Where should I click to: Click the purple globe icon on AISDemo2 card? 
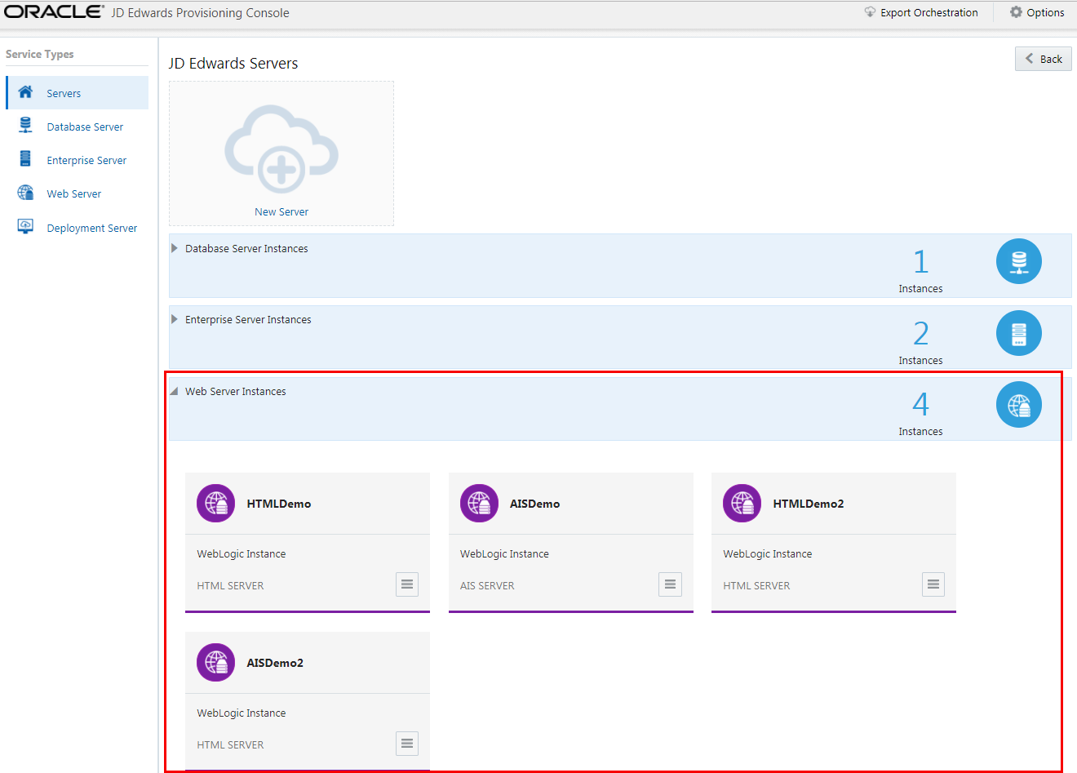[215, 662]
